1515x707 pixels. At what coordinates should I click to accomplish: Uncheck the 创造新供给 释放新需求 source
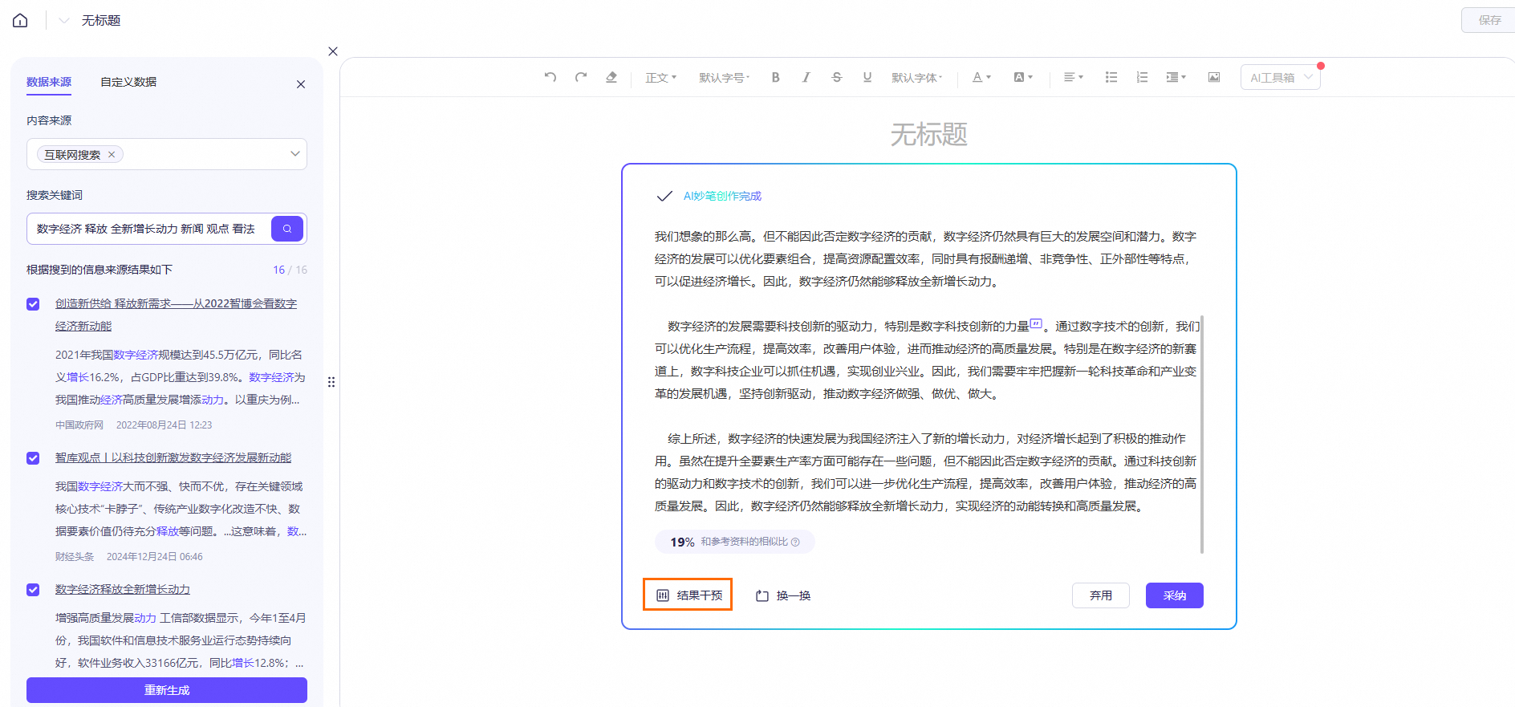pyautogui.click(x=33, y=304)
